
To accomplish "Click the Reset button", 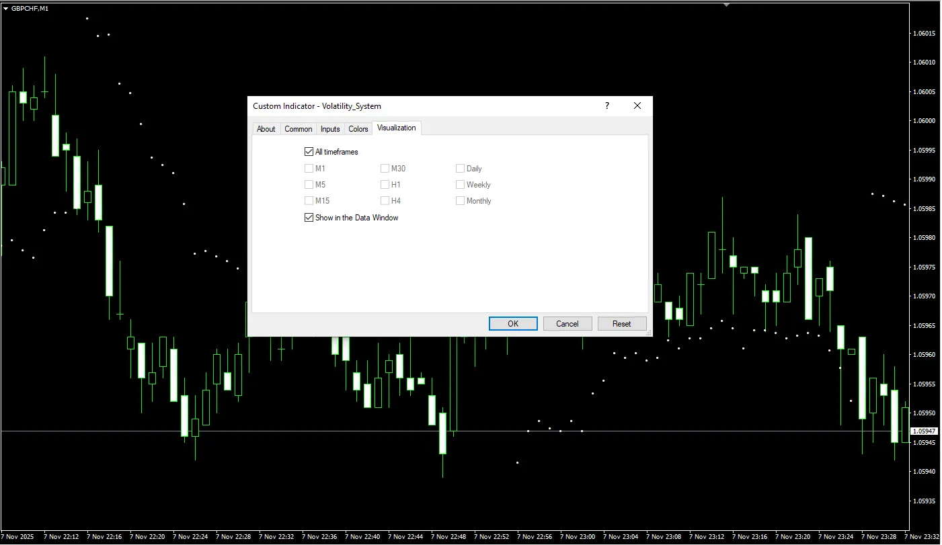I will click(621, 324).
